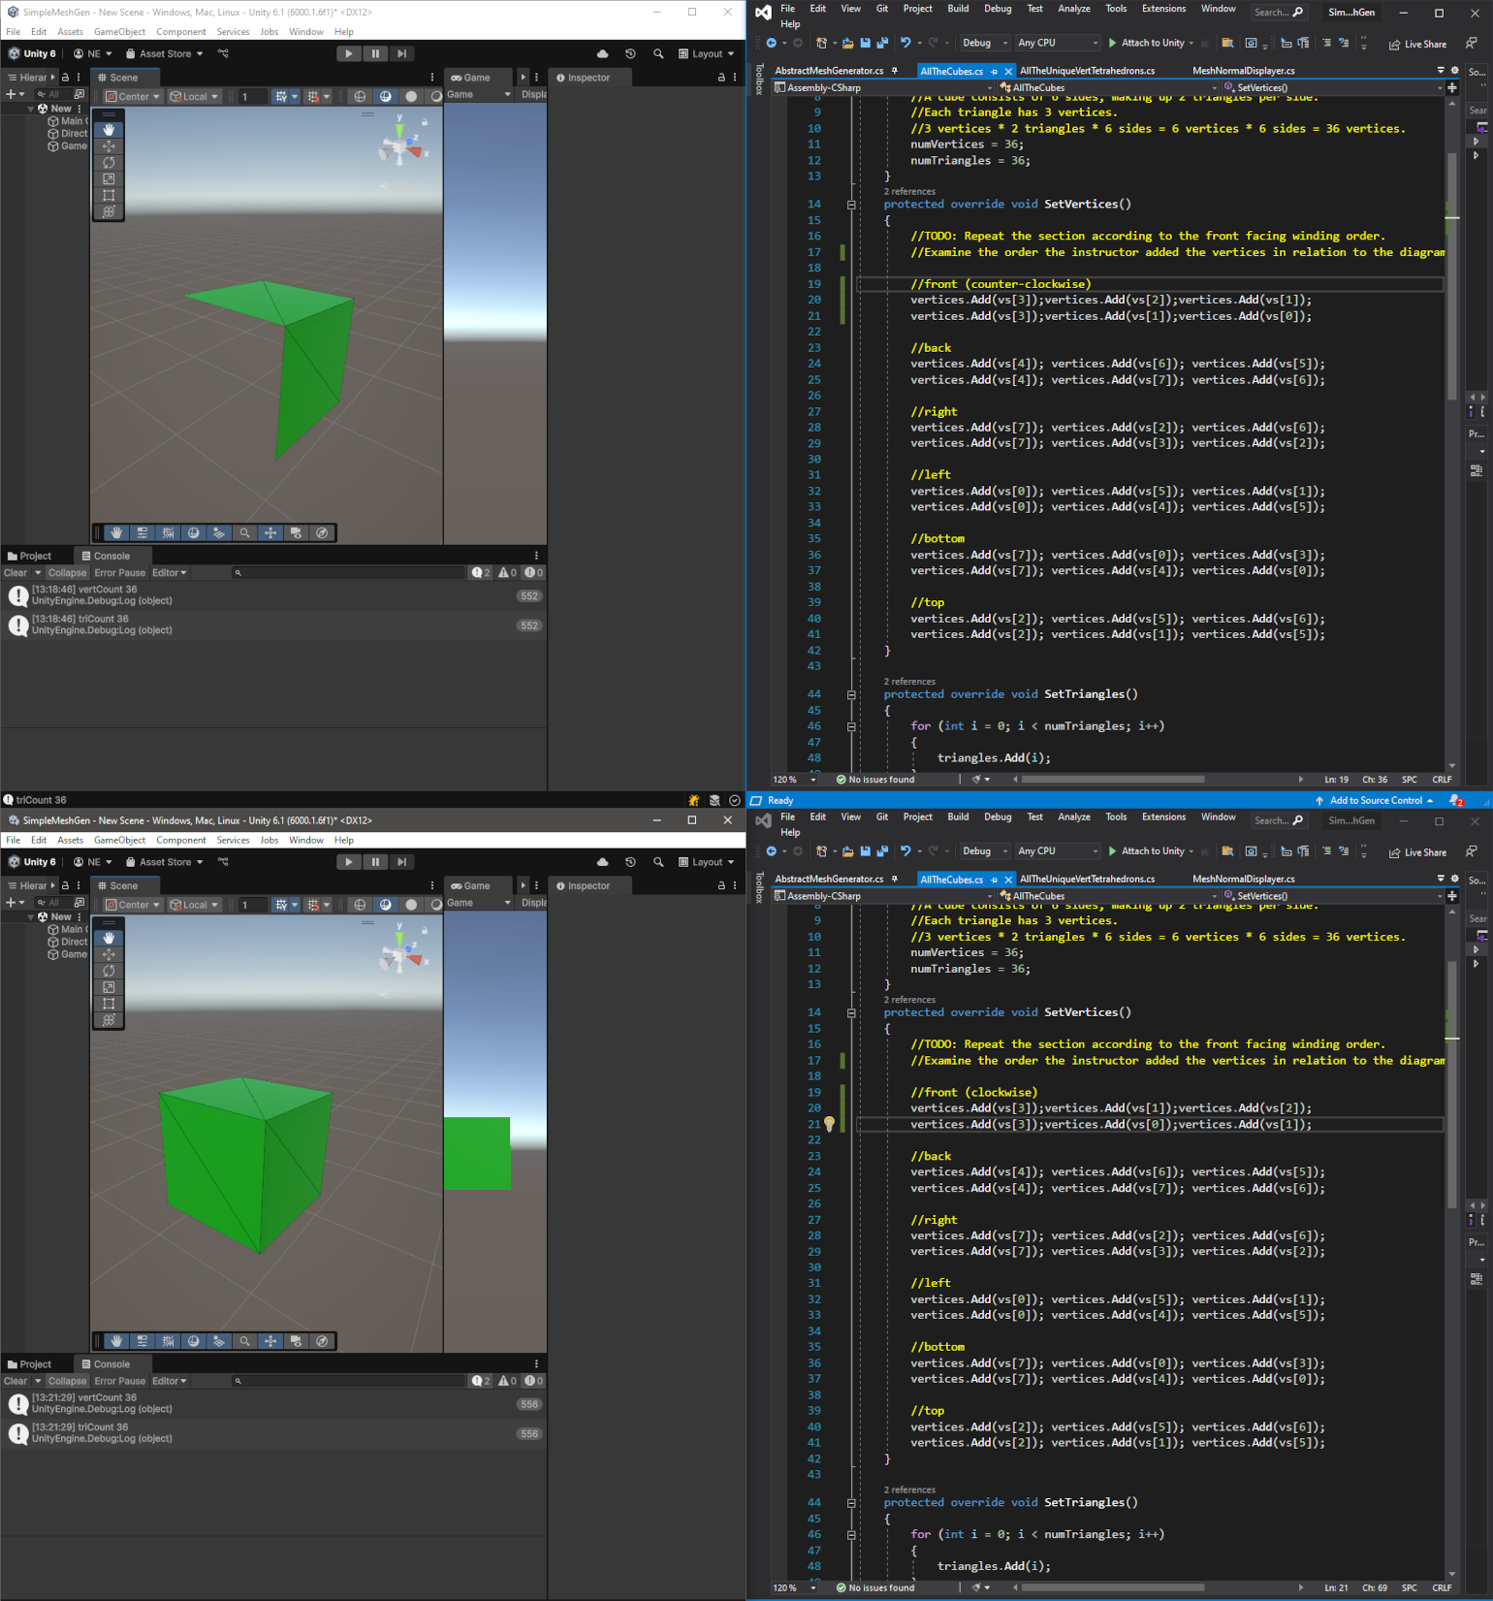This screenshot has height=1601, width=1493.
Task: Open version control icon in top Unity toolbar
Action: pos(223,53)
